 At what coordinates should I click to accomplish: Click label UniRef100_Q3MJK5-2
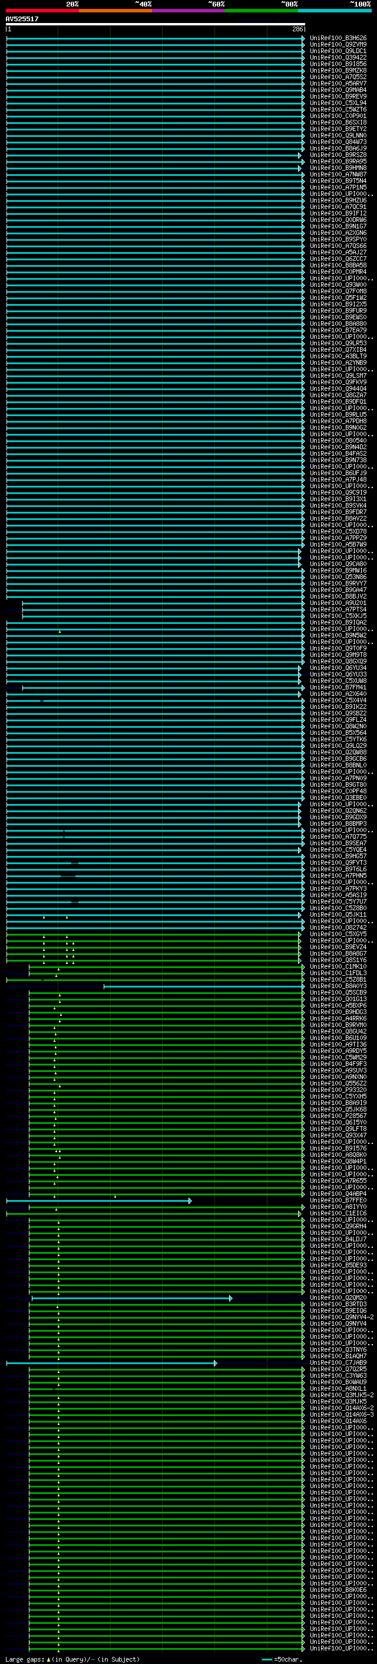[342, 1395]
